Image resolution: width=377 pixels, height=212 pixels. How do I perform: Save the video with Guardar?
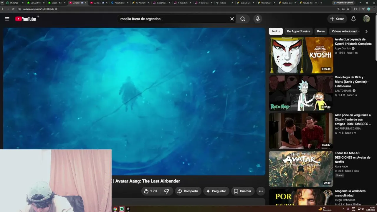tap(243, 191)
